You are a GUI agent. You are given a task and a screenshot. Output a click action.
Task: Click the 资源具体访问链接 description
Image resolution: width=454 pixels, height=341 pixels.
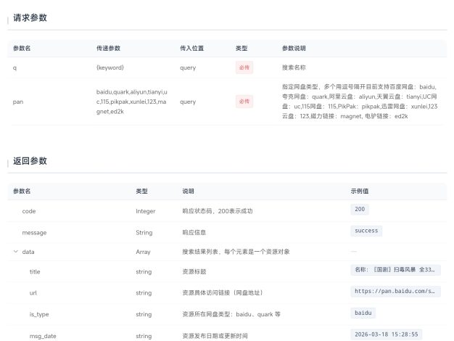click(x=223, y=293)
